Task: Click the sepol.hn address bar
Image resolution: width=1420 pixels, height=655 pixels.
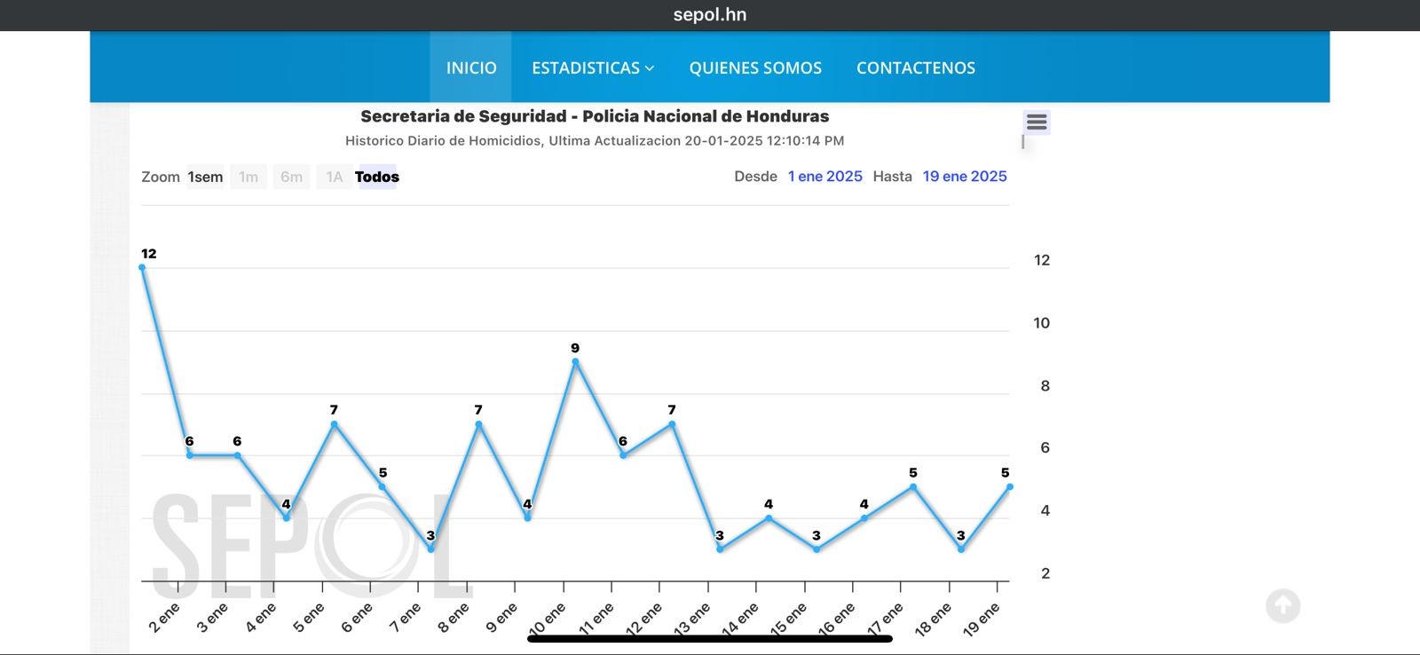Action: click(x=709, y=15)
